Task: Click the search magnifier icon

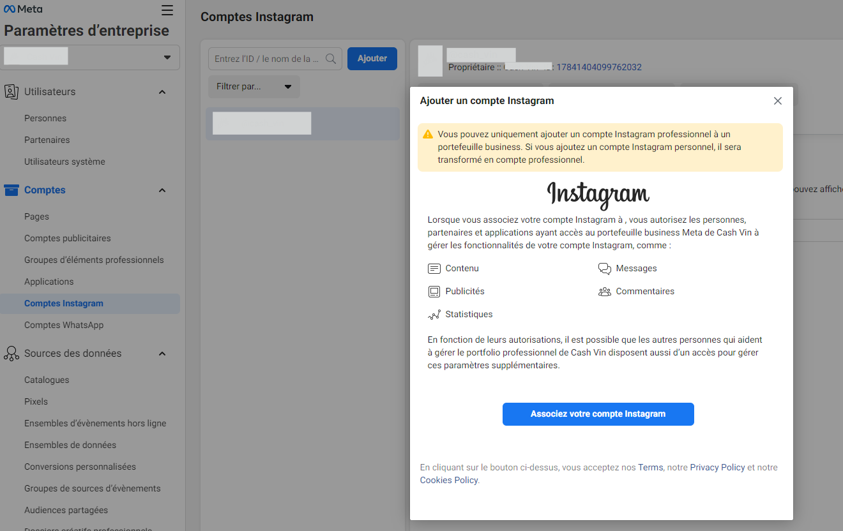Action: point(331,59)
